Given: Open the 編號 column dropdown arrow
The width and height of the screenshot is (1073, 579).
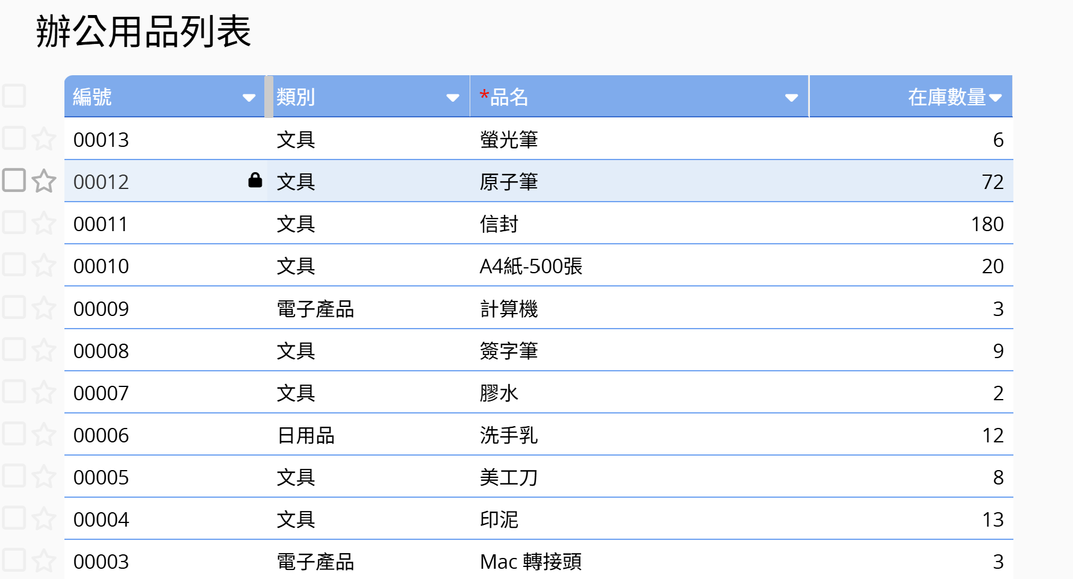Looking at the screenshot, I should click(249, 98).
